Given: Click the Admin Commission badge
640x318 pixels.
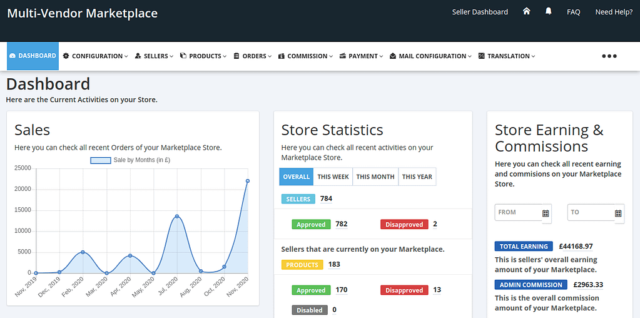Looking at the screenshot, I should (531, 285).
